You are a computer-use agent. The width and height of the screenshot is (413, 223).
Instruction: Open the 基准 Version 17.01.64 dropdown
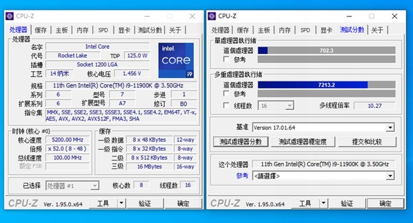390,128
